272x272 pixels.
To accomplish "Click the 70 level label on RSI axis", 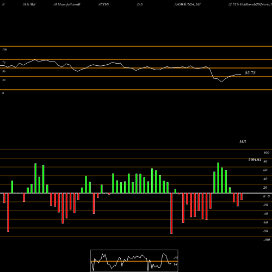I will (x=4, y=63).
